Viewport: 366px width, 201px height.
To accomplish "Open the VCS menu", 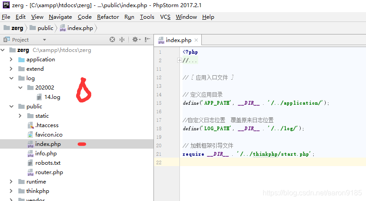I will pyautogui.click(x=165, y=17).
